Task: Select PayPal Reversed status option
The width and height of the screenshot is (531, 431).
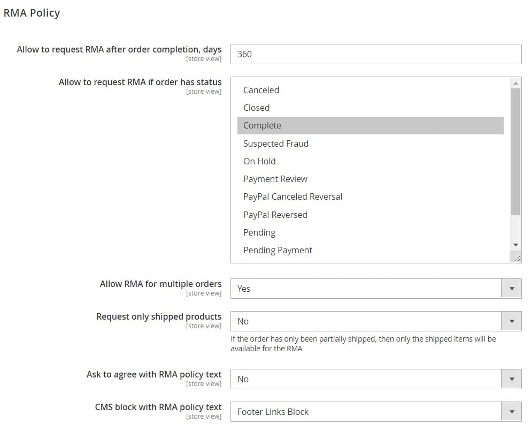Action: pos(371,215)
